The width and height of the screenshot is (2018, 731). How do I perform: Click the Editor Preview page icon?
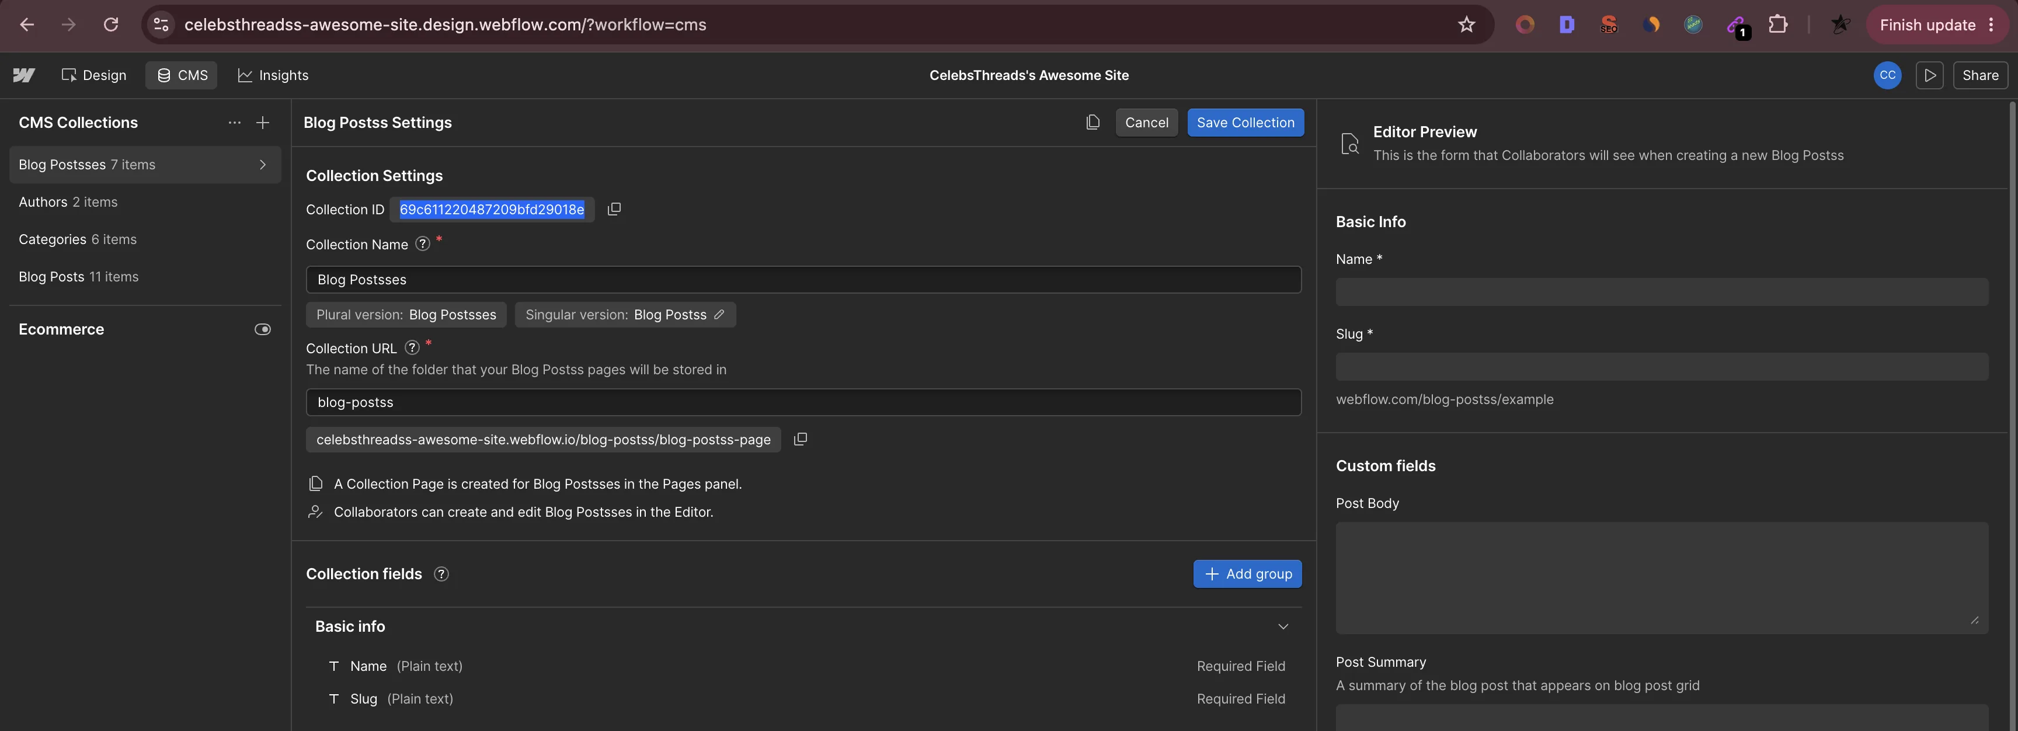coord(1350,144)
